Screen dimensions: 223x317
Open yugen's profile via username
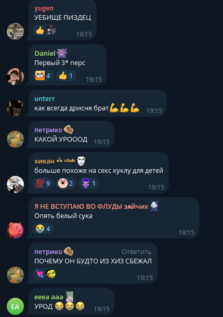click(44, 8)
